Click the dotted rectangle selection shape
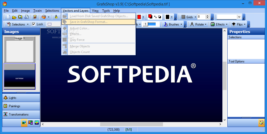267x134 pixels. [x=49, y=24]
